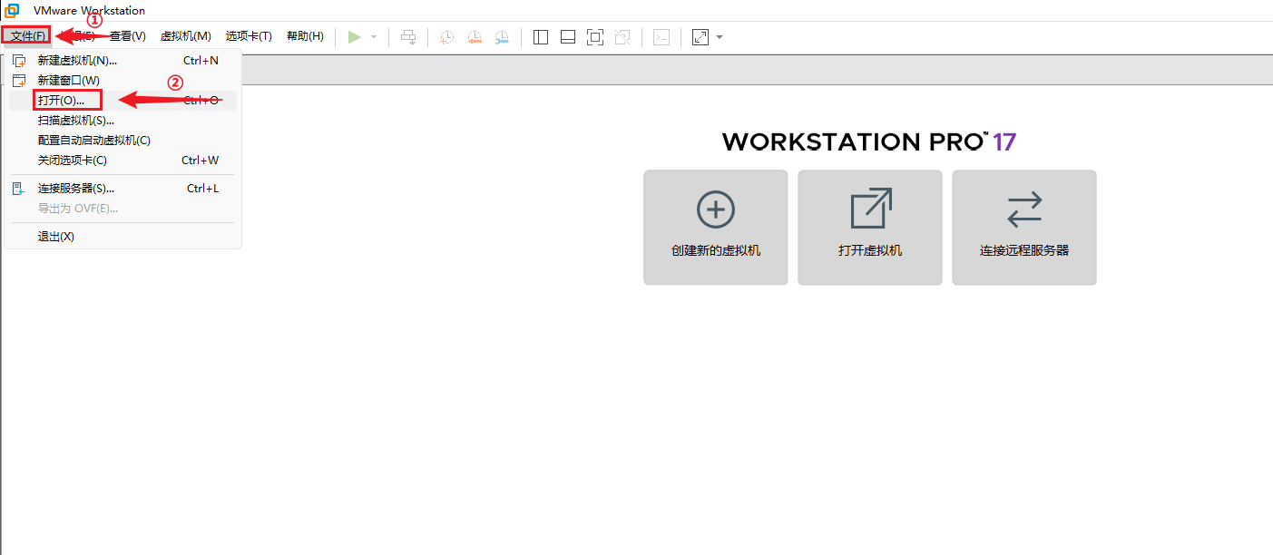Click the send Ctrl+Alt+Del toolbar icon
Image resolution: width=1273 pixels, height=555 pixels.
[x=408, y=37]
